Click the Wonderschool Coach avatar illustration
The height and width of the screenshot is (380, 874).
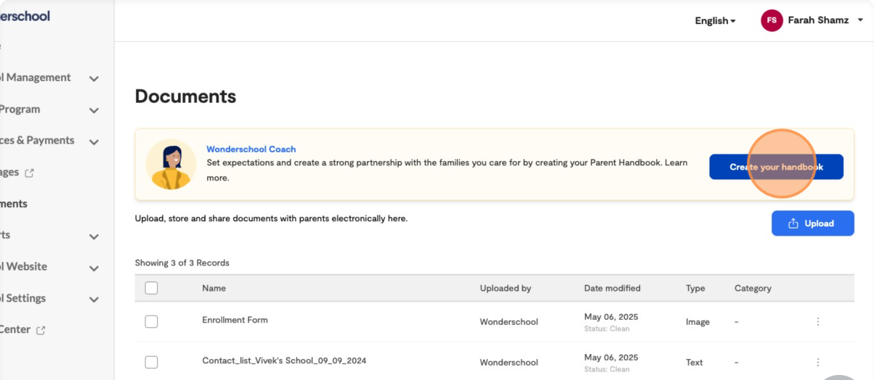(x=171, y=165)
